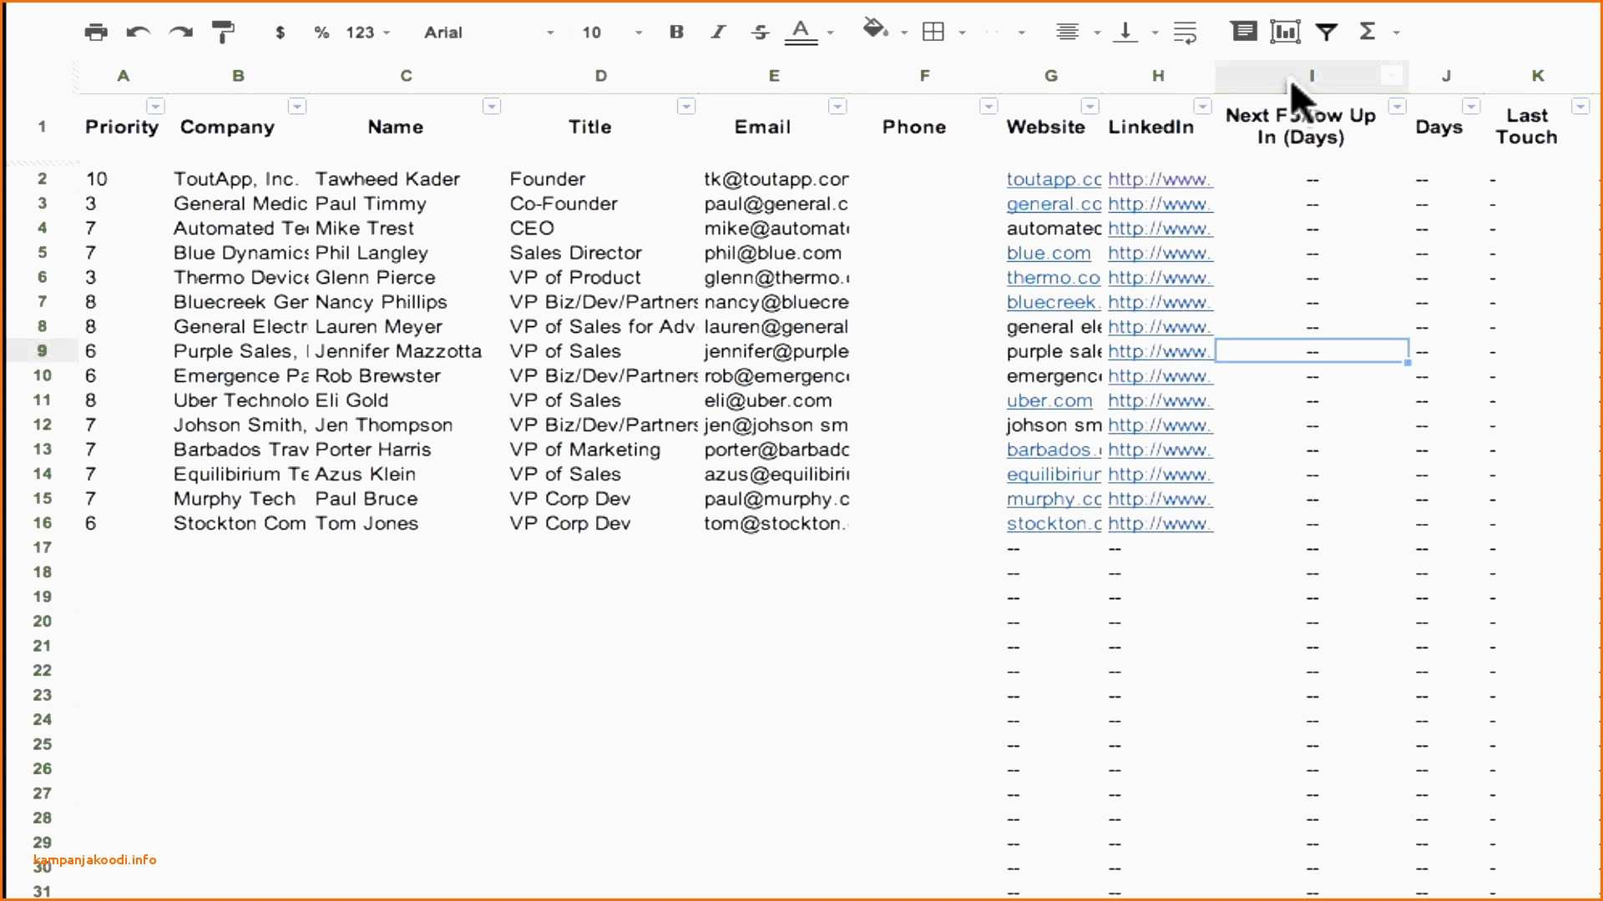
Task: Click the Print icon
Action: [96, 32]
